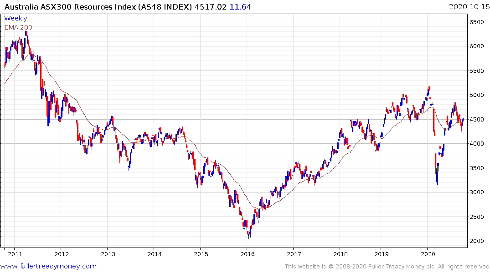Click the 2012 x-axis label
The image size is (490, 273).
pyautogui.click(x=62, y=254)
